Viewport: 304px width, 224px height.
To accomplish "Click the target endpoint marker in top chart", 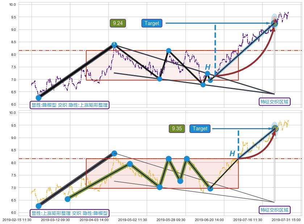I will [x=274, y=23].
